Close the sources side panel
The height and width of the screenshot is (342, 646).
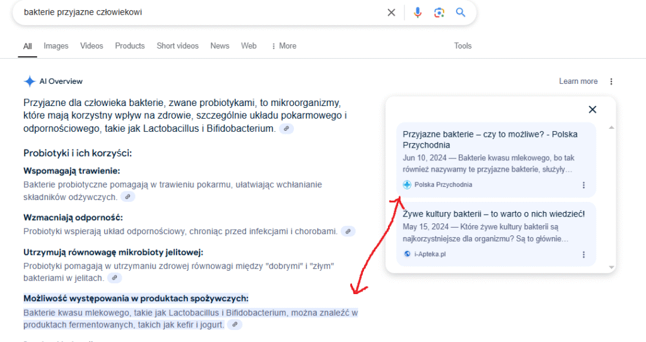tap(592, 110)
